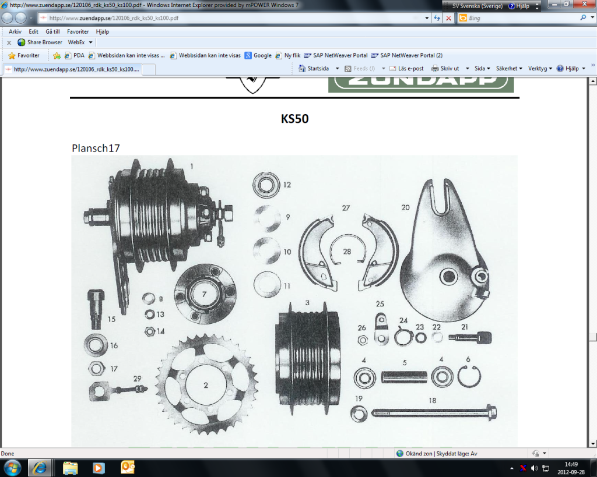
Task: Open Internet Explorer from the taskbar
Action: point(39,468)
